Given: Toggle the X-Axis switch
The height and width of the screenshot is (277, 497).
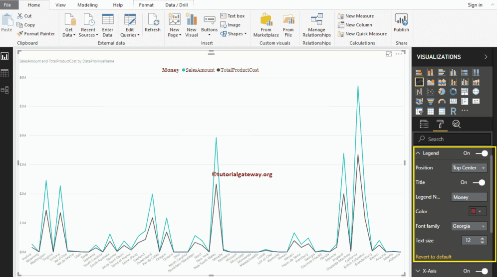Looking at the screenshot, I should click(482, 271).
